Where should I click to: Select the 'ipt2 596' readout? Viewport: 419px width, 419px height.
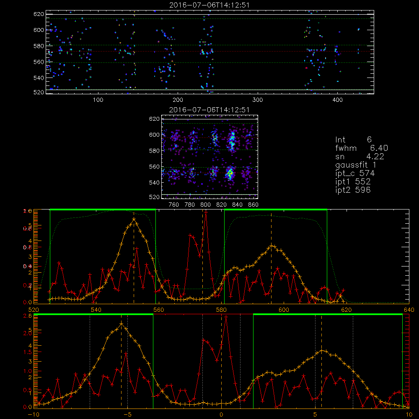[353, 190]
